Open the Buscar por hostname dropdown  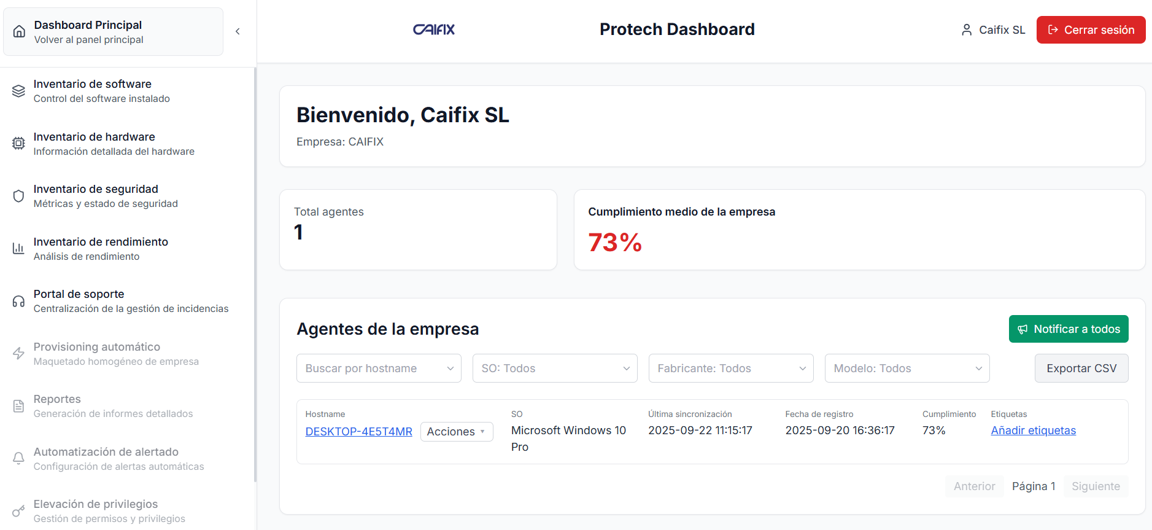click(379, 368)
